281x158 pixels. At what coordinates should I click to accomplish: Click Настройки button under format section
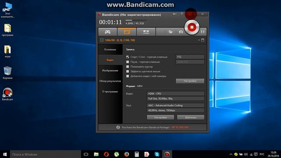160,117
